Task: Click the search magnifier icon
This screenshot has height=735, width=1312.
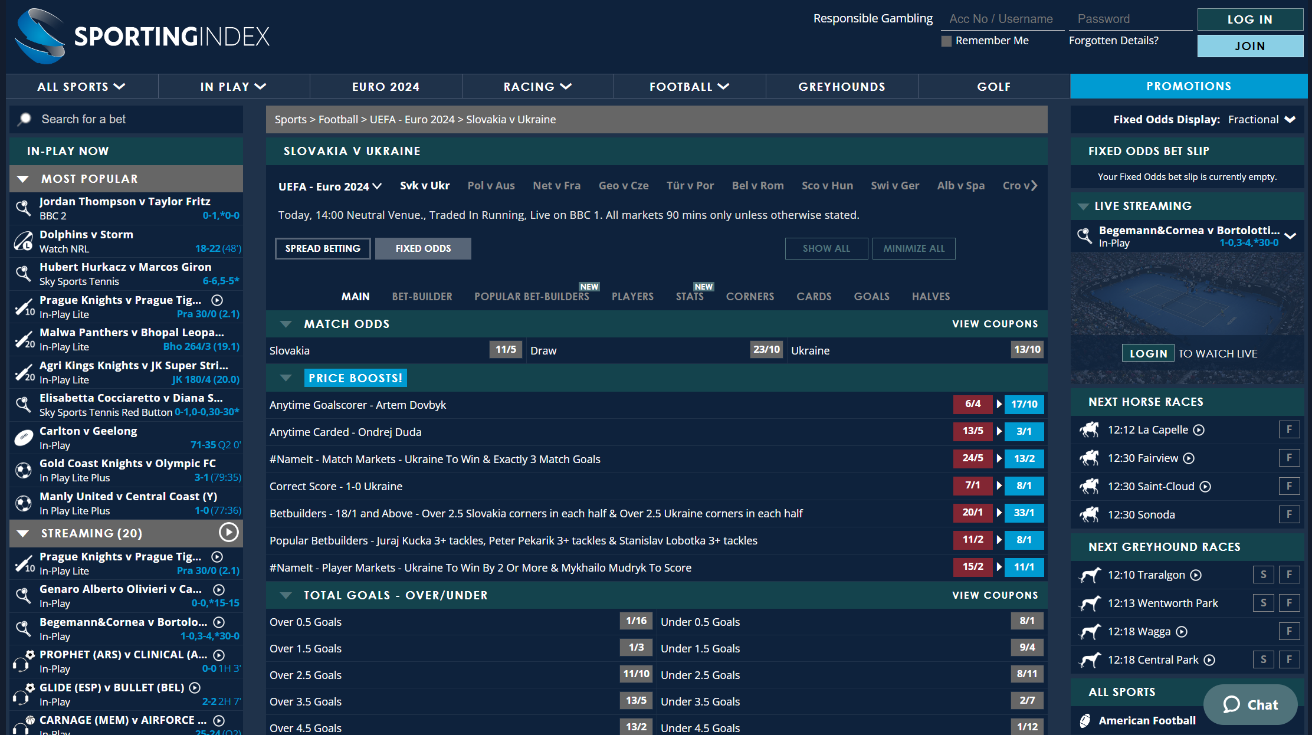Action: click(x=25, y=119)
